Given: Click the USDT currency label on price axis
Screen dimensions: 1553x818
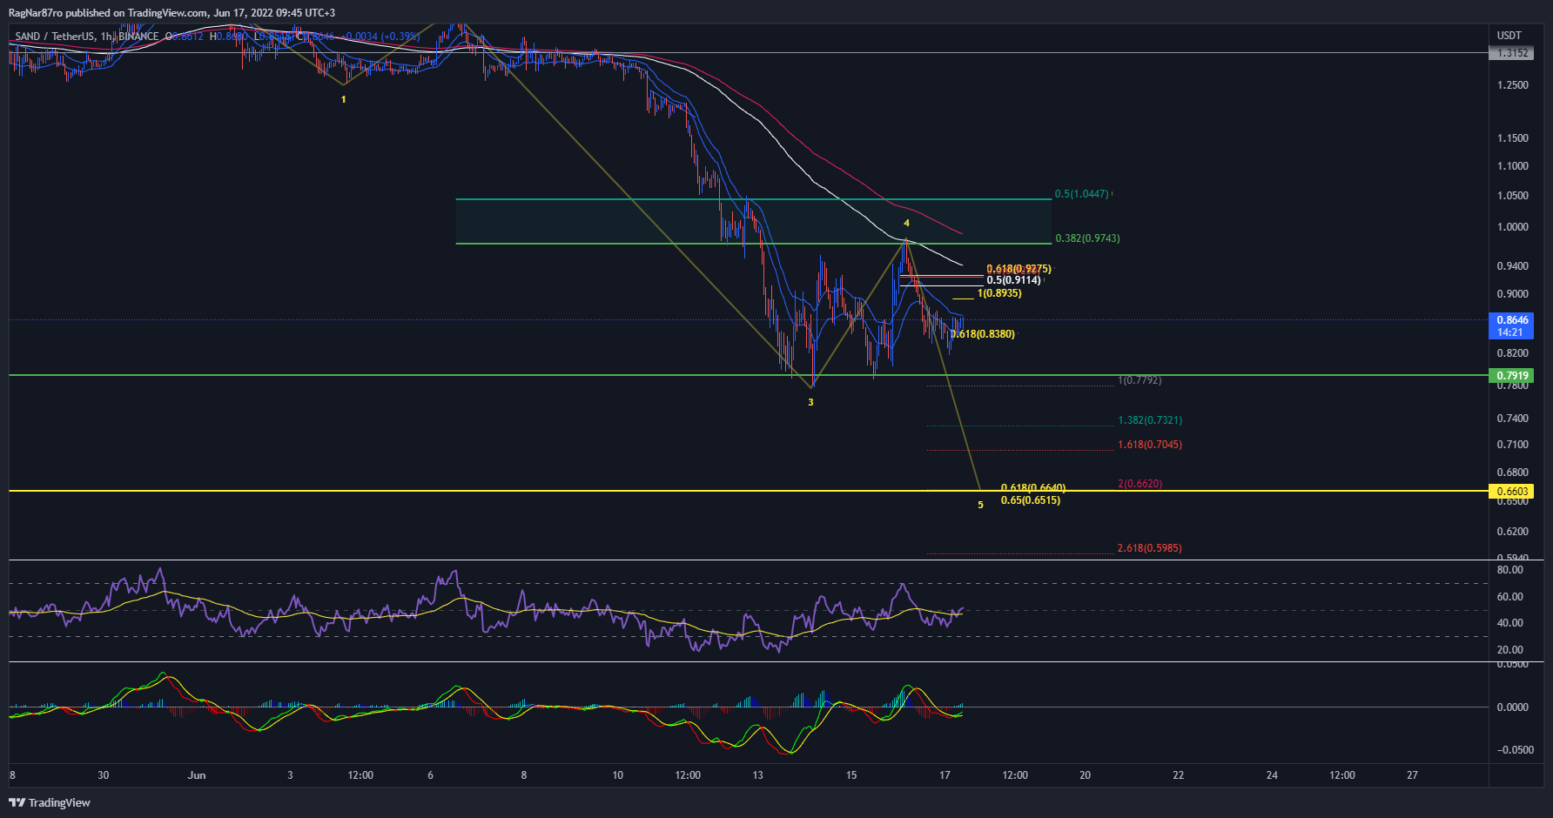Looking at the screenshot, I should 1509,36.
